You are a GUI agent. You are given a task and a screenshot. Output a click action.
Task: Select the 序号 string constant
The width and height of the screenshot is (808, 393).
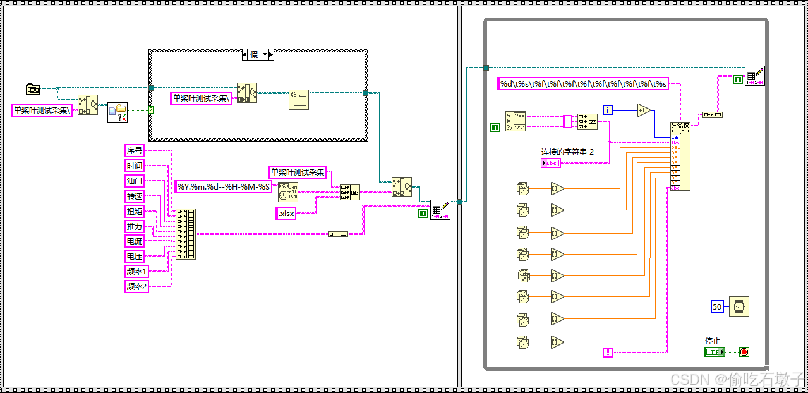pos(135,150)
